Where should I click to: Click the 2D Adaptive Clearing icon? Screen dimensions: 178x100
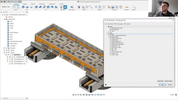[23, 7]
